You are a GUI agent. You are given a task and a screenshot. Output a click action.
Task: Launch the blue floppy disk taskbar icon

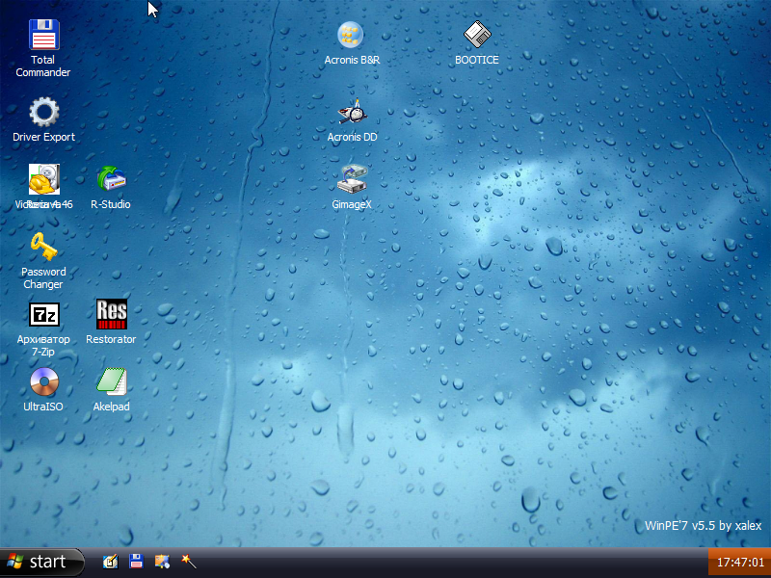click(x=136, y=562)
